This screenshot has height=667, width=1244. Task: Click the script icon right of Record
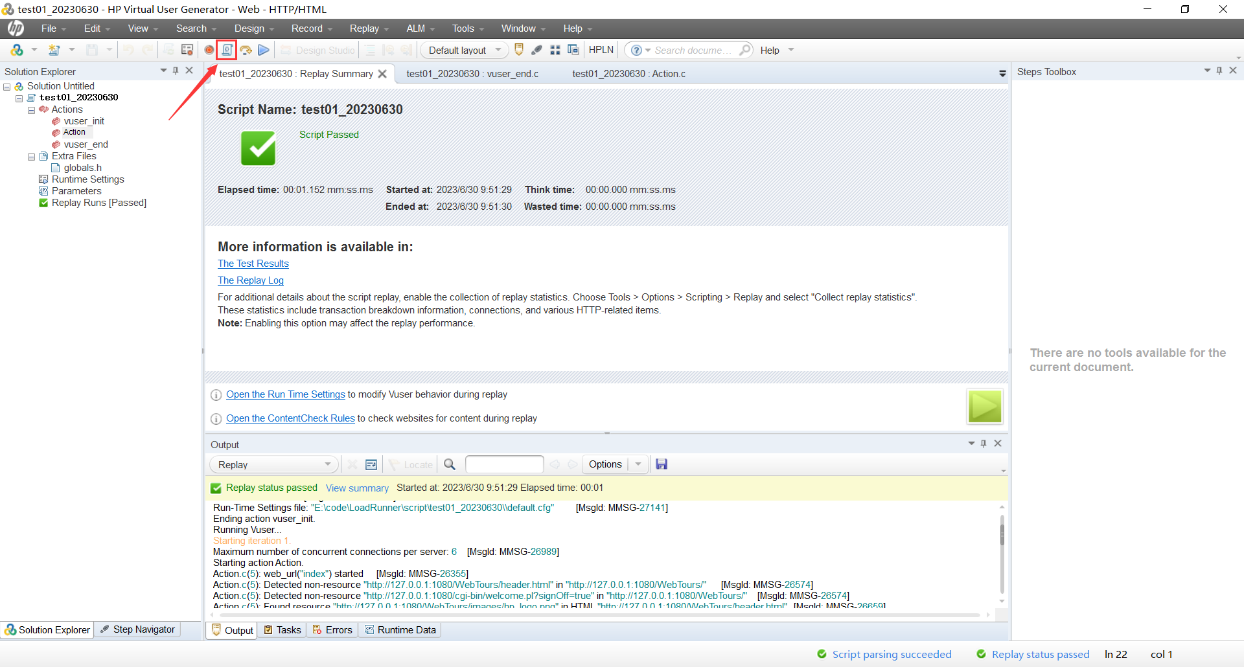tap(227, 50)
